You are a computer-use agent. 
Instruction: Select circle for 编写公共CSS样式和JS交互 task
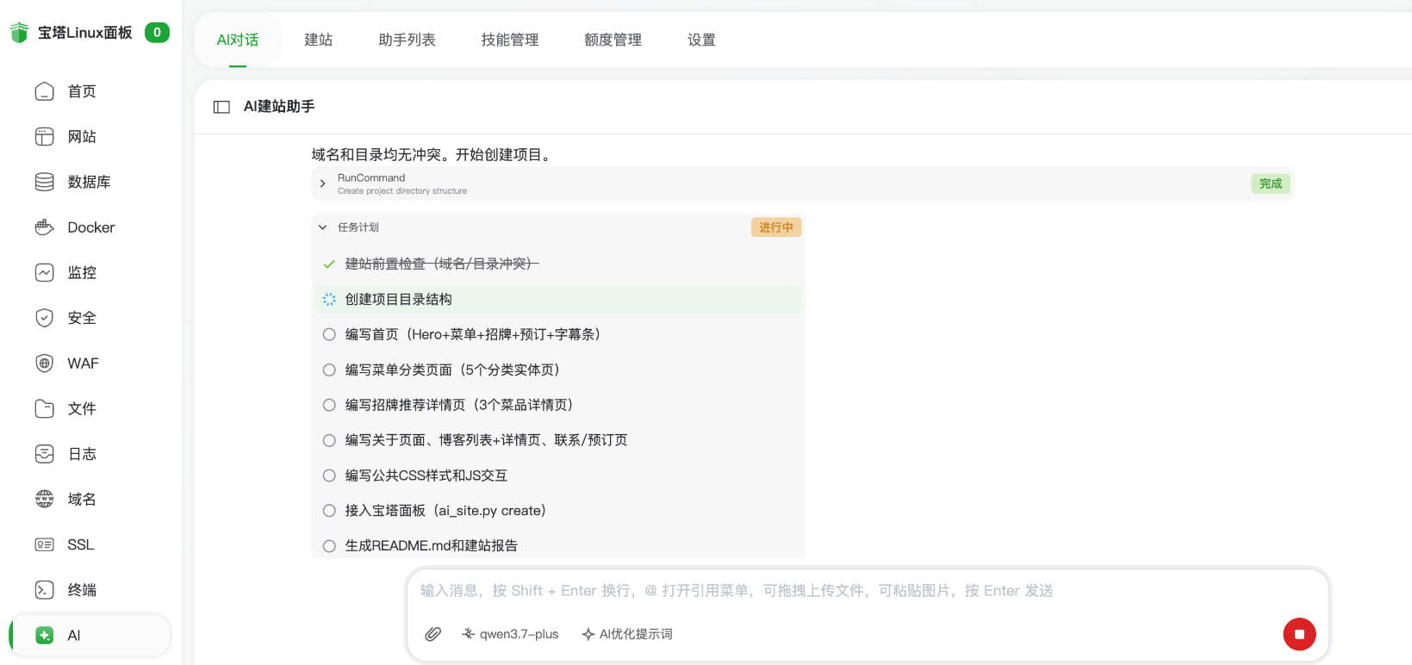(329, 475)
